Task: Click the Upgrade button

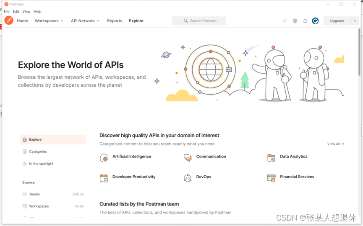Action: click(x=337, y=21)
